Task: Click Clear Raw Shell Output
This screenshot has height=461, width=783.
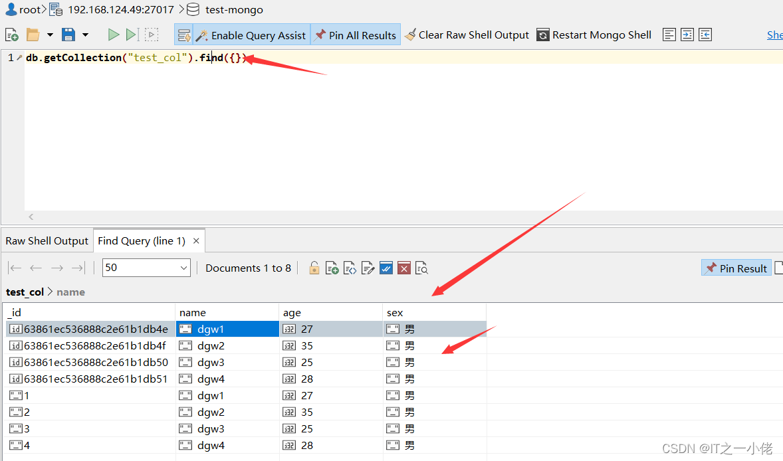Action: point(467,35)
